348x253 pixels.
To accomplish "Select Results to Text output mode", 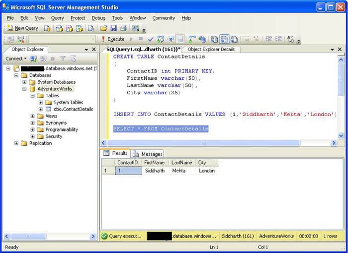I will click(x=214, y=39).
